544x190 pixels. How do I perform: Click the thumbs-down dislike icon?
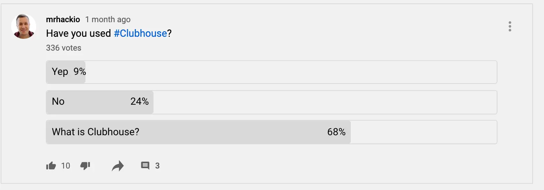tap(85, 166)
